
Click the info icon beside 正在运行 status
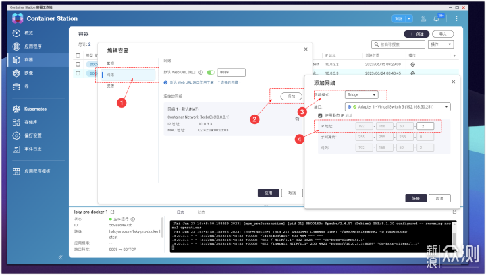coord(133,219)
